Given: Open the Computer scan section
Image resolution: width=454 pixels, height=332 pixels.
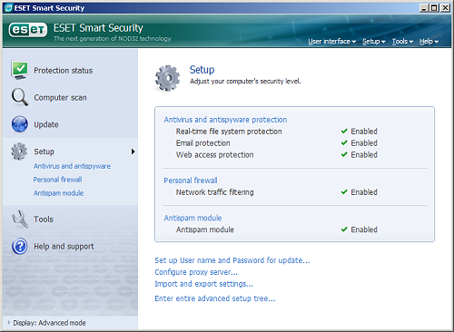Looking at the screenshot, I should pyautogui.click(x=60, y=97).
